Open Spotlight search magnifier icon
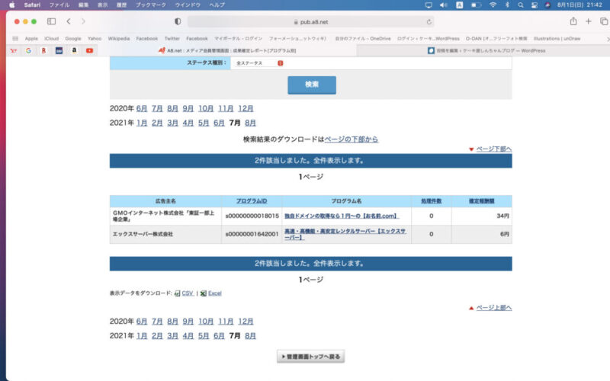Image resolution: width=610 pixels, height=381 pixels. tap(521, 5)
